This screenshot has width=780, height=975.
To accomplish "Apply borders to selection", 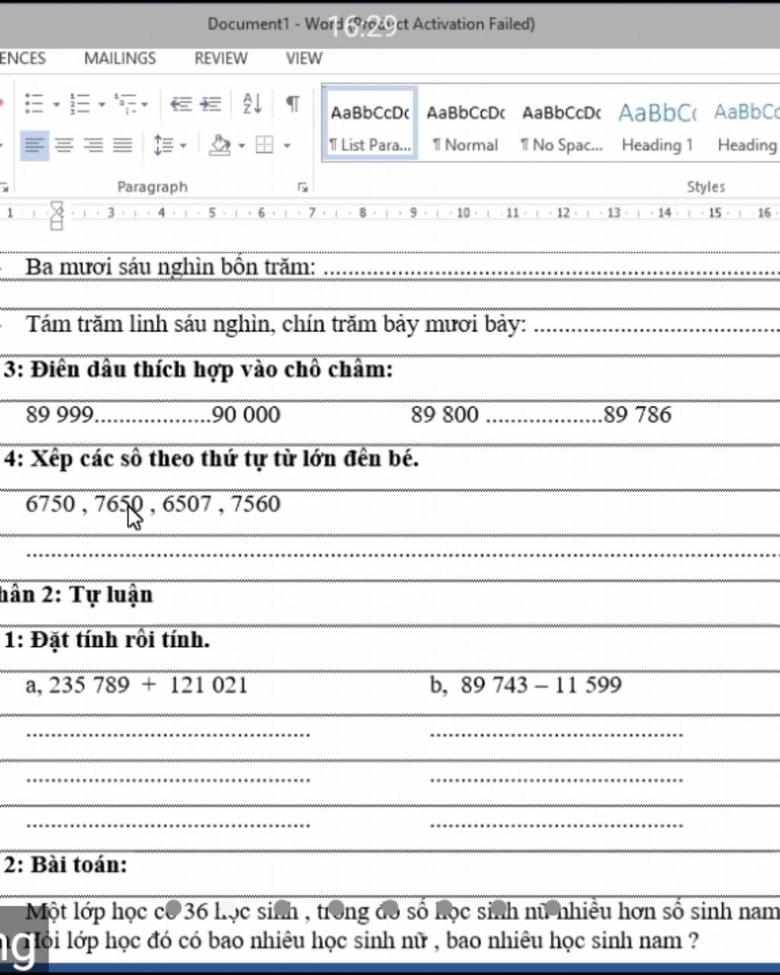I will pos(264,145).
